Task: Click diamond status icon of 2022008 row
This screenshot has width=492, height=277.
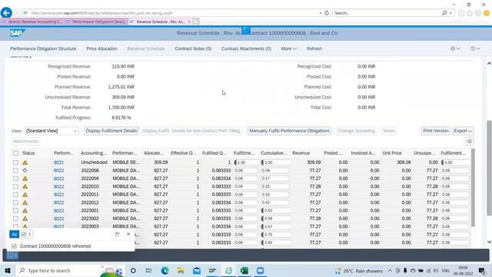Action: [x=25, y=171]
